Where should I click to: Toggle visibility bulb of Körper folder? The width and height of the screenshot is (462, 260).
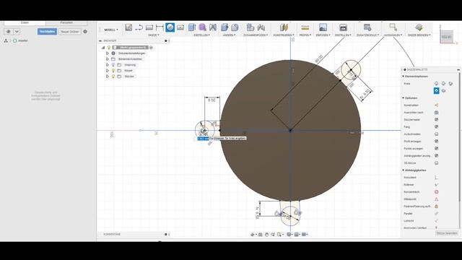tap(113, 71)
